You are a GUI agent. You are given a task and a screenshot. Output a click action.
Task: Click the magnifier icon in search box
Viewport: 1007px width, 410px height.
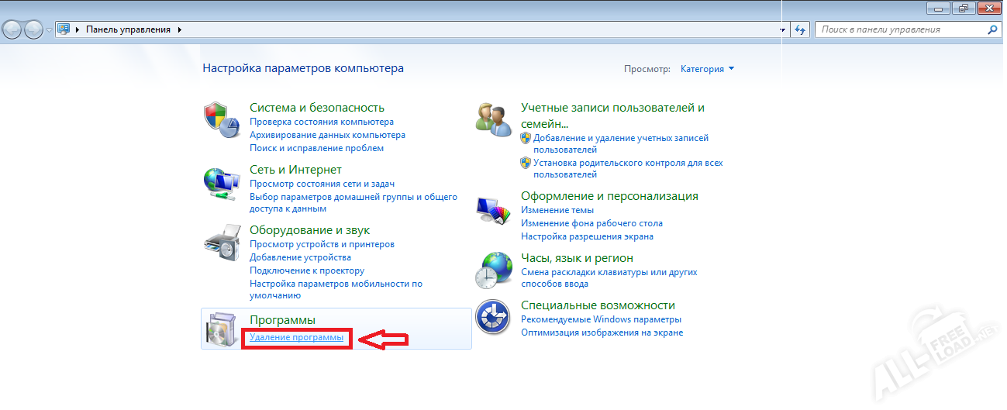(x=992, y=29)
